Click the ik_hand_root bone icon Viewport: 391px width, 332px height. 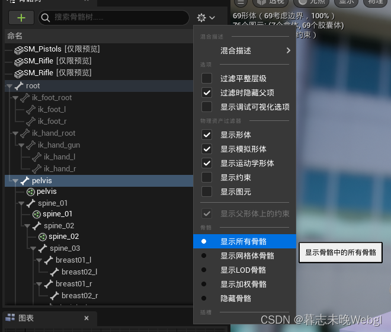click(x=25, y=133)
